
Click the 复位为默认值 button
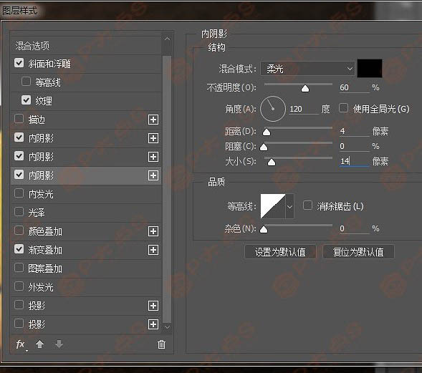(x=358, y=252)
